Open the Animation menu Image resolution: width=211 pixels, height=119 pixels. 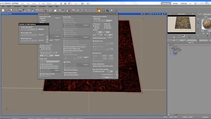coord(34,6)
